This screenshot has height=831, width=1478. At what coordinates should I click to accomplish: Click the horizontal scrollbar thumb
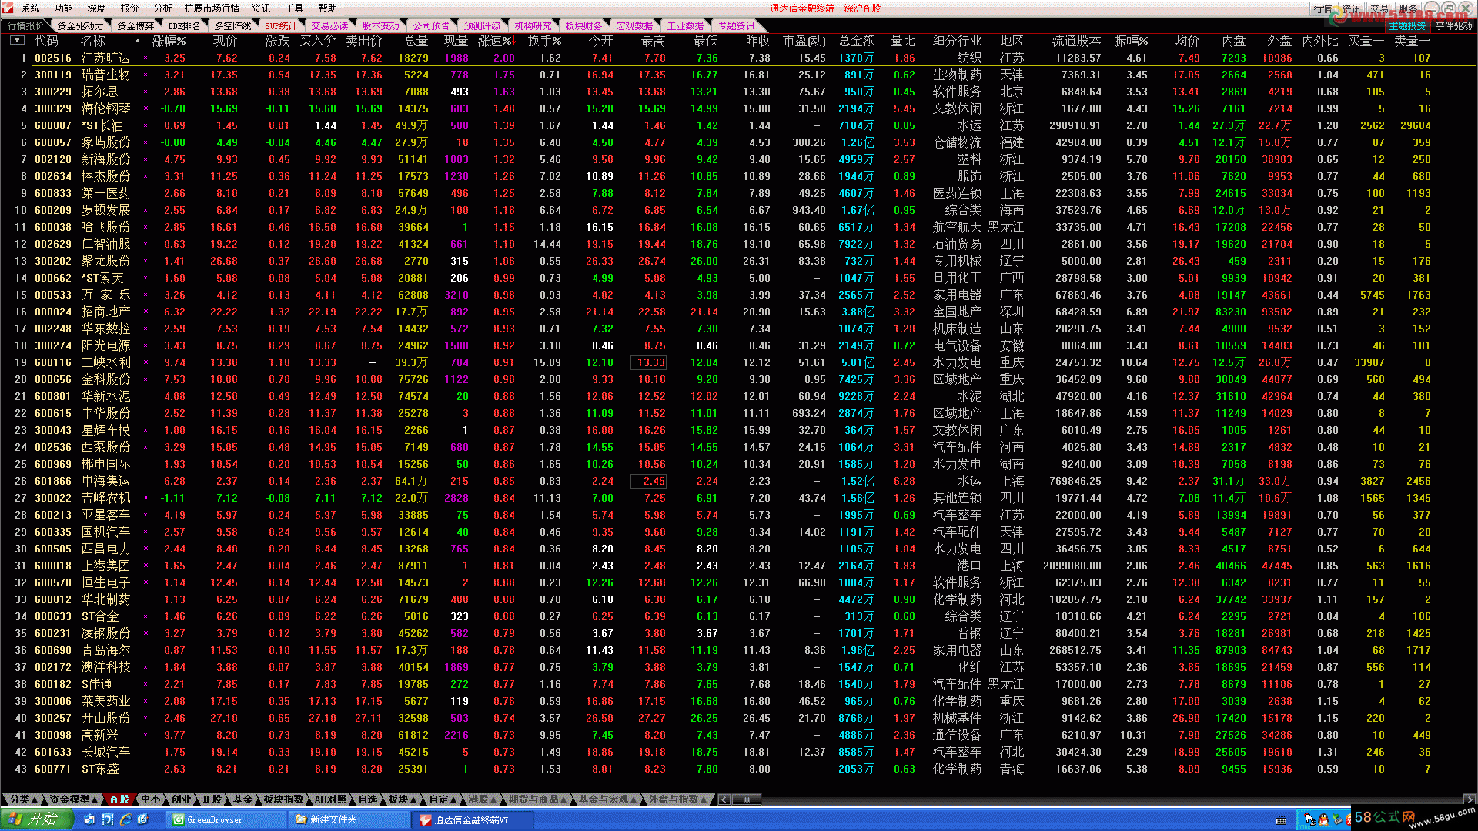(746, 799)
